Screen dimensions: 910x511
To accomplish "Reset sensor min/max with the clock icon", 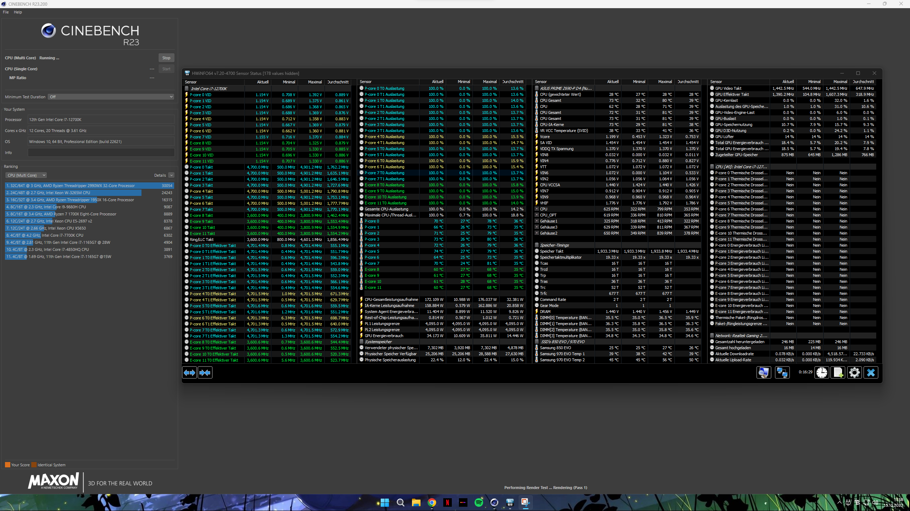I will (822, 373).
